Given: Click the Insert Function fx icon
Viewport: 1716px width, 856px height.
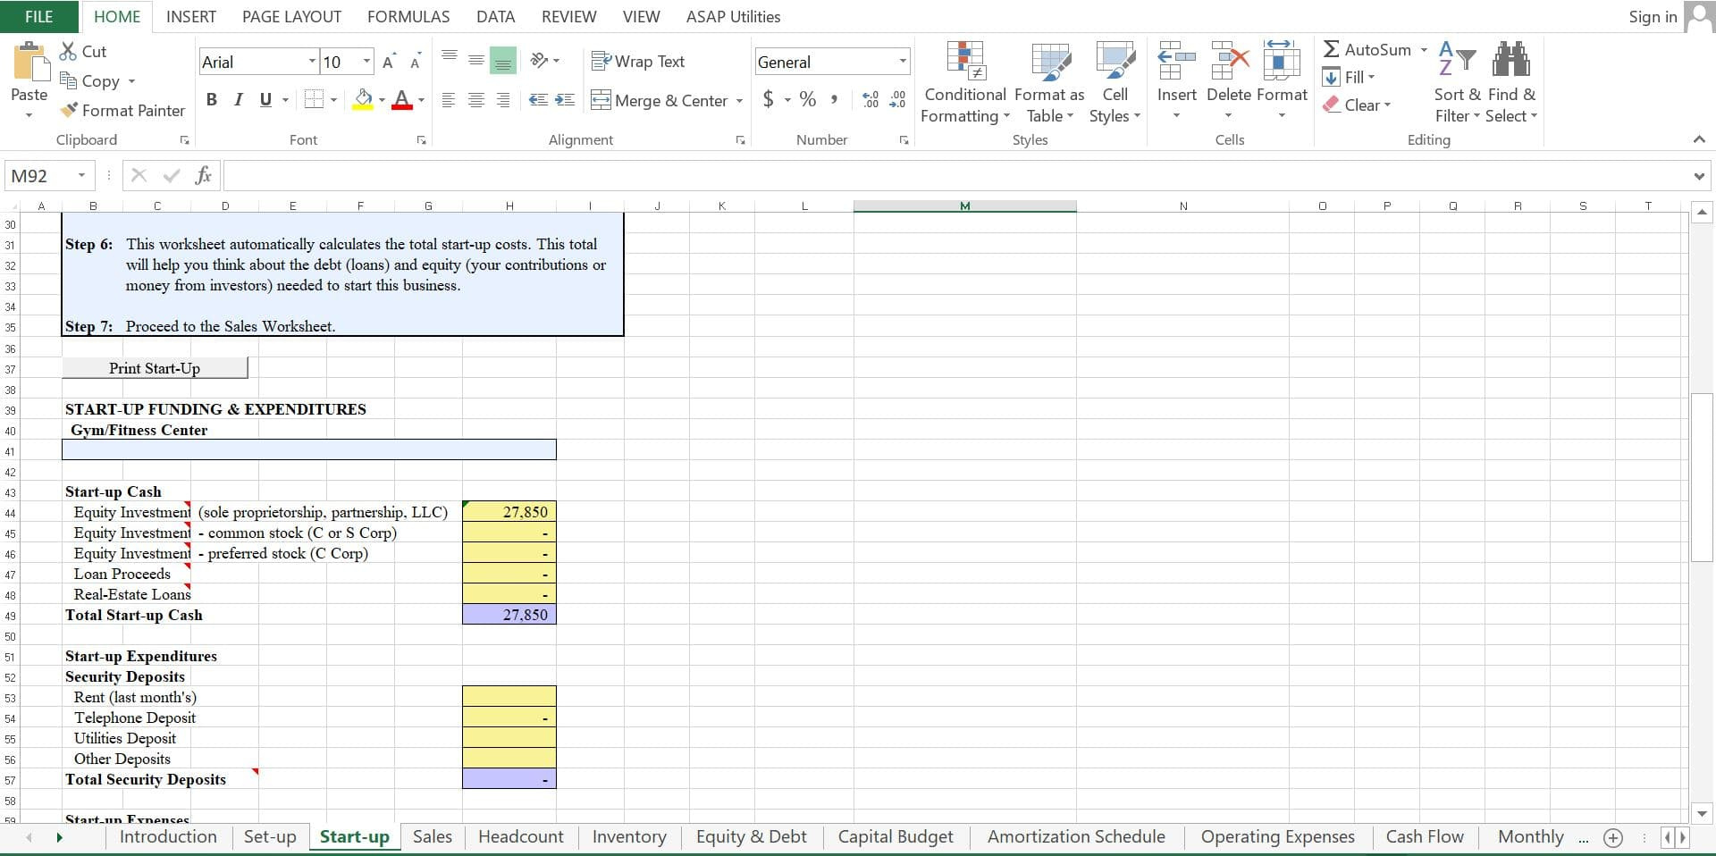Looking at the screenshot, I should click(204, 175).
